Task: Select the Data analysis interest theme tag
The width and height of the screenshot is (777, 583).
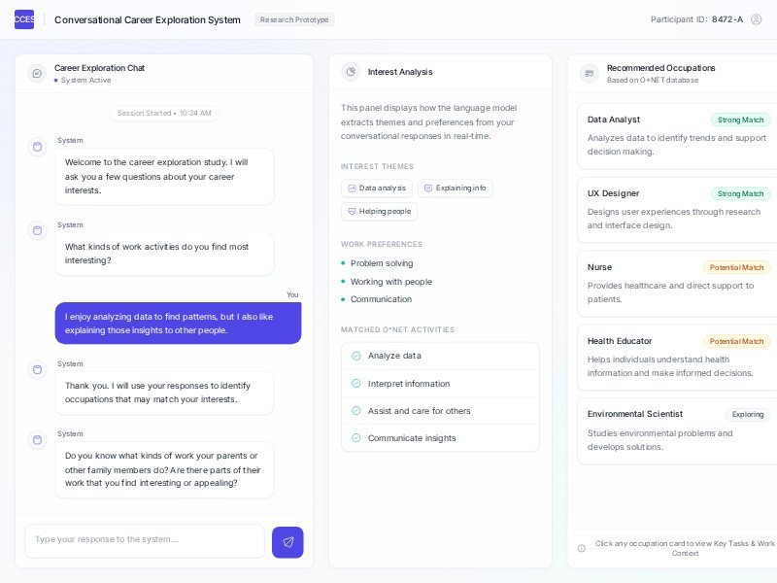Action: 377,189
